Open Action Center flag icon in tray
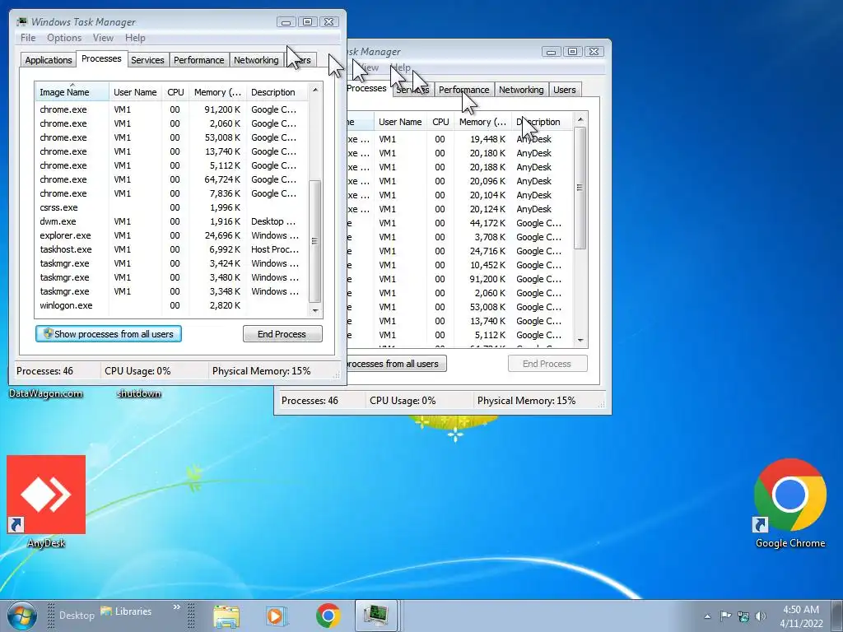This screenshot has width=843, height=632. 725,616
